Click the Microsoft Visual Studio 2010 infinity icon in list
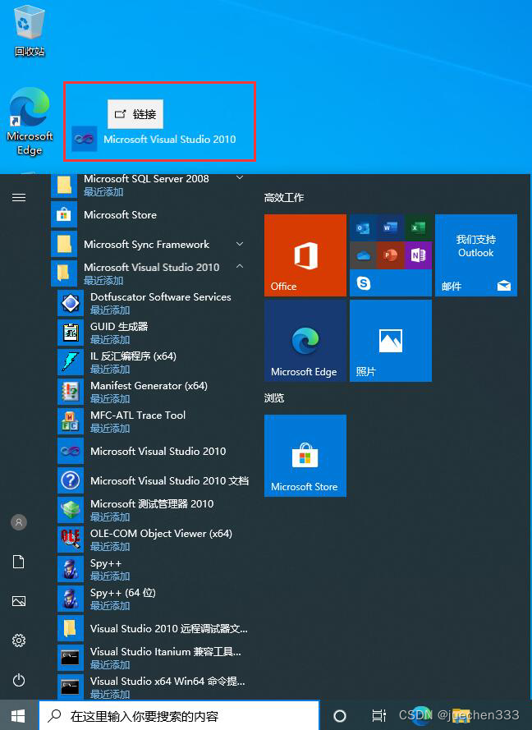Viewport: 532px width, 730px height. click(71, 451)
